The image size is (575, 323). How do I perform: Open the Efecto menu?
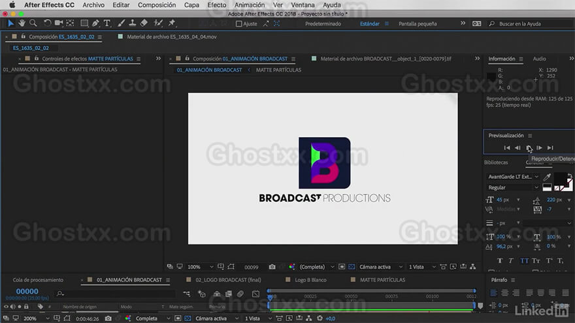(217, 5)
